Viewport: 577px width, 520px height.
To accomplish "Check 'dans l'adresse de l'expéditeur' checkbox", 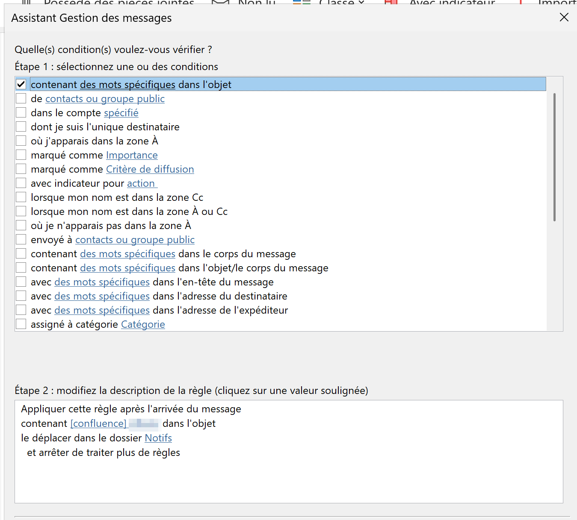I will coord(21,310).
